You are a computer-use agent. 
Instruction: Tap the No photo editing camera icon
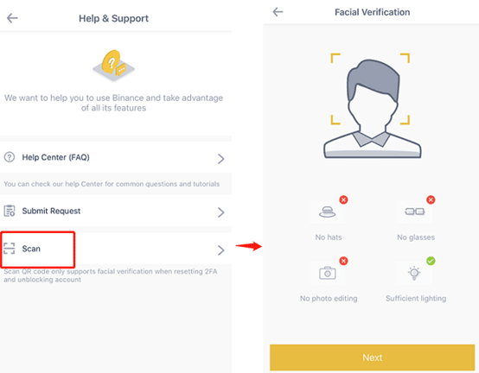click(x=327, y=273)
